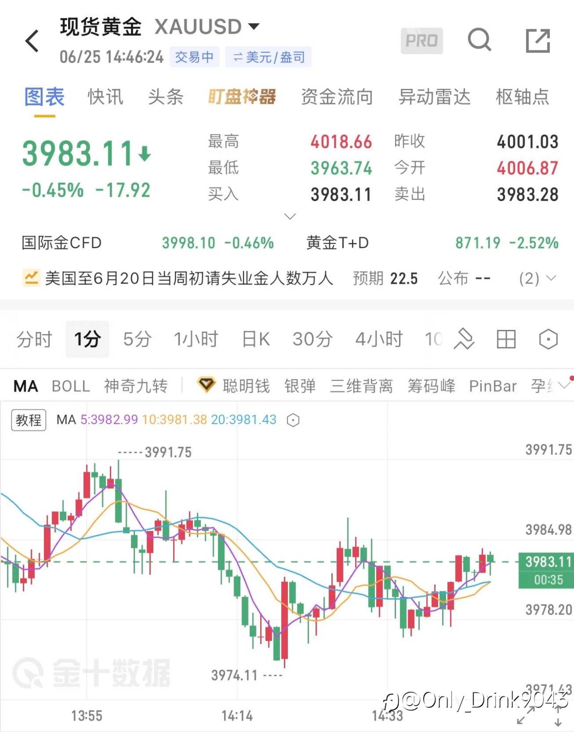Expand the jobless claims event list (2)
Screen dimensions: 574x732
pos(538,279)
